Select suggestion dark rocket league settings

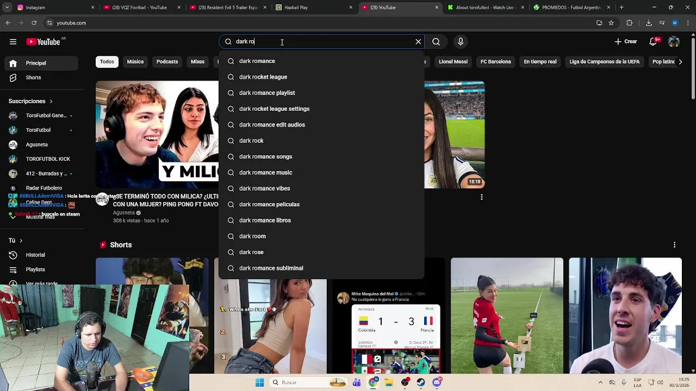(x=321, y=109)
